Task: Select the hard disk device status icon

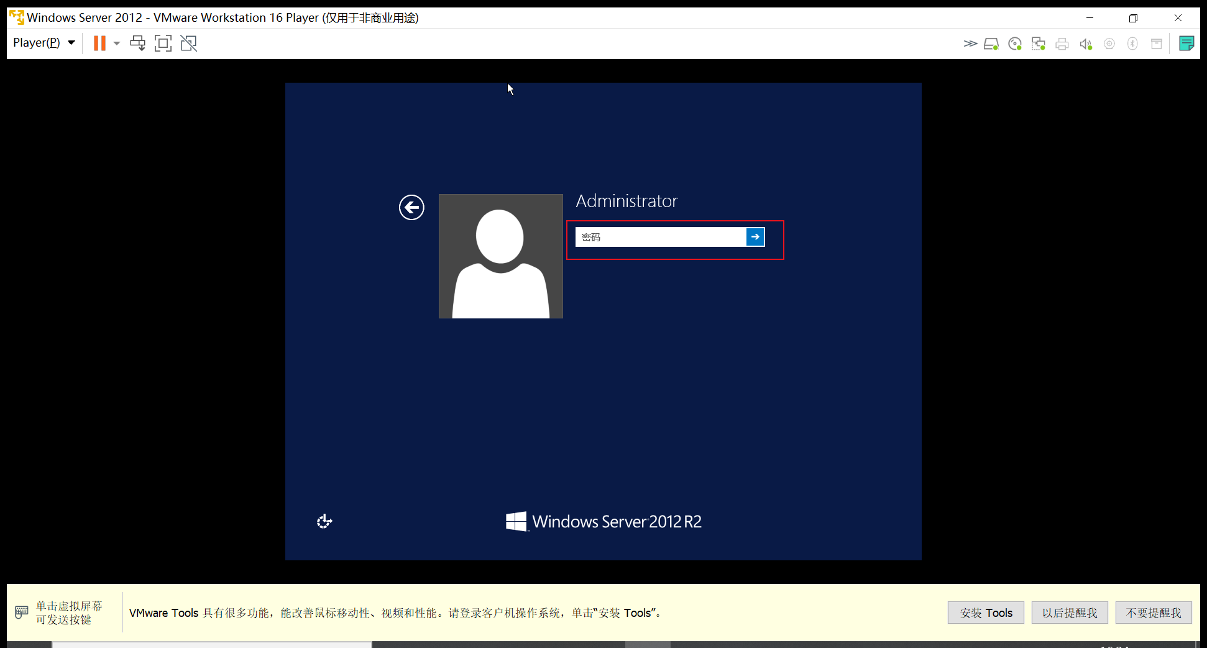Action: coord(991,43)
